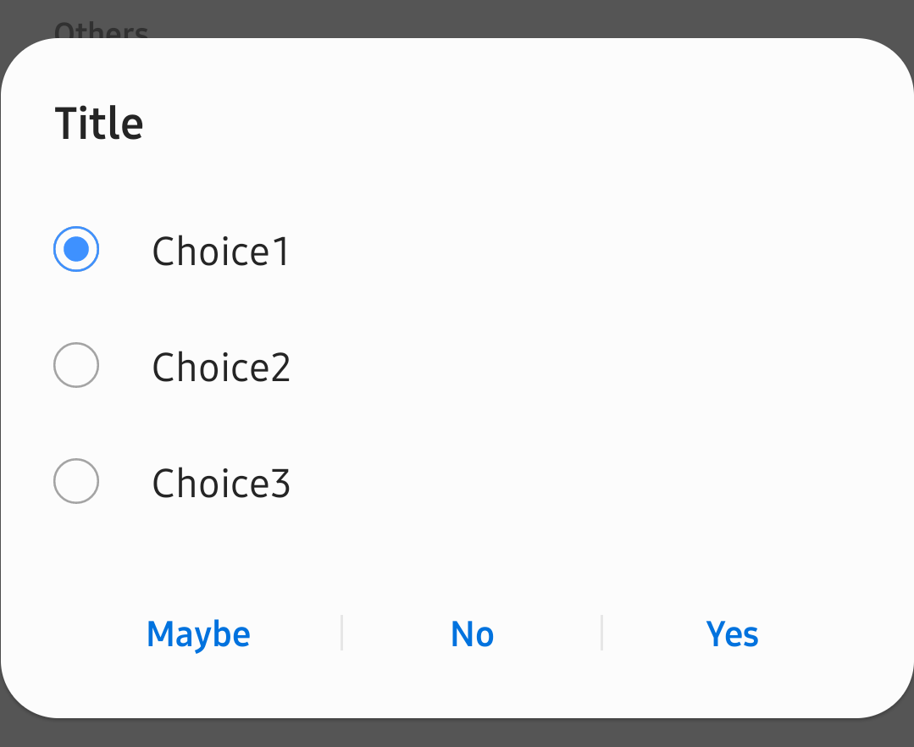Tap the dimmed "Others" text behind dialog
This screenshot has height=747, width=914.
click(x=101, y=30)
